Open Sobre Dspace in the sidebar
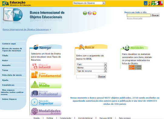The width and height of the screenshot is (164, 119). [x=9, y=99]
